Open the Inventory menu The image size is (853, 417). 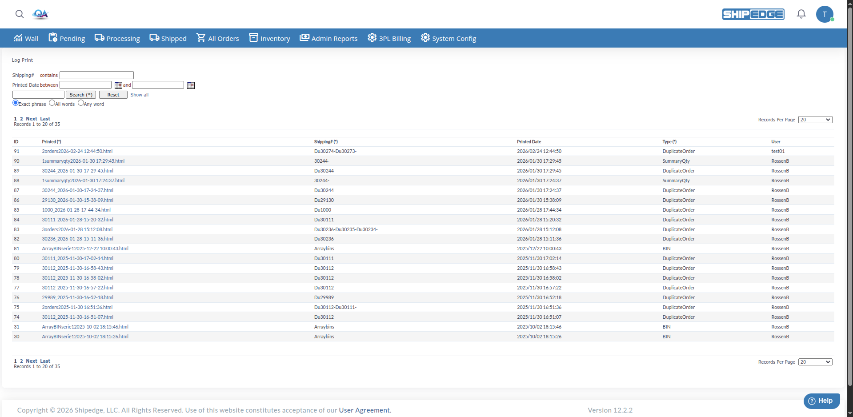(269, 38)
